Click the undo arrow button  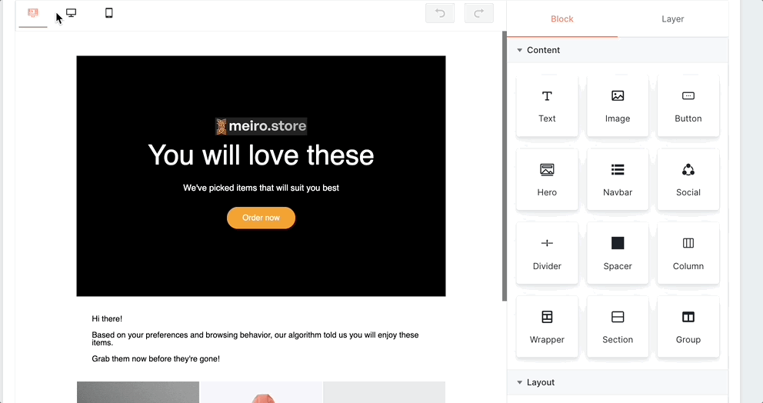[x=440, y=13]
